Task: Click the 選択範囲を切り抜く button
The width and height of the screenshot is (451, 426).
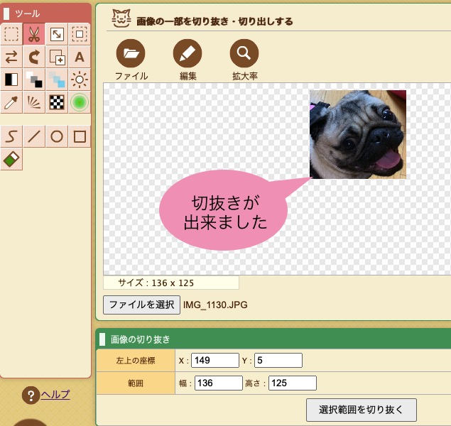Action: click(362, 410)
